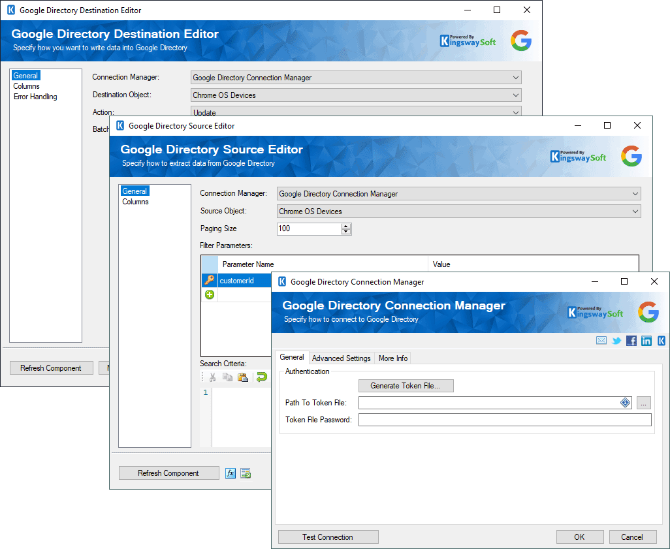Click the Google logo in the Connection Manager header
670x549 pixels.
click(648, 312)
